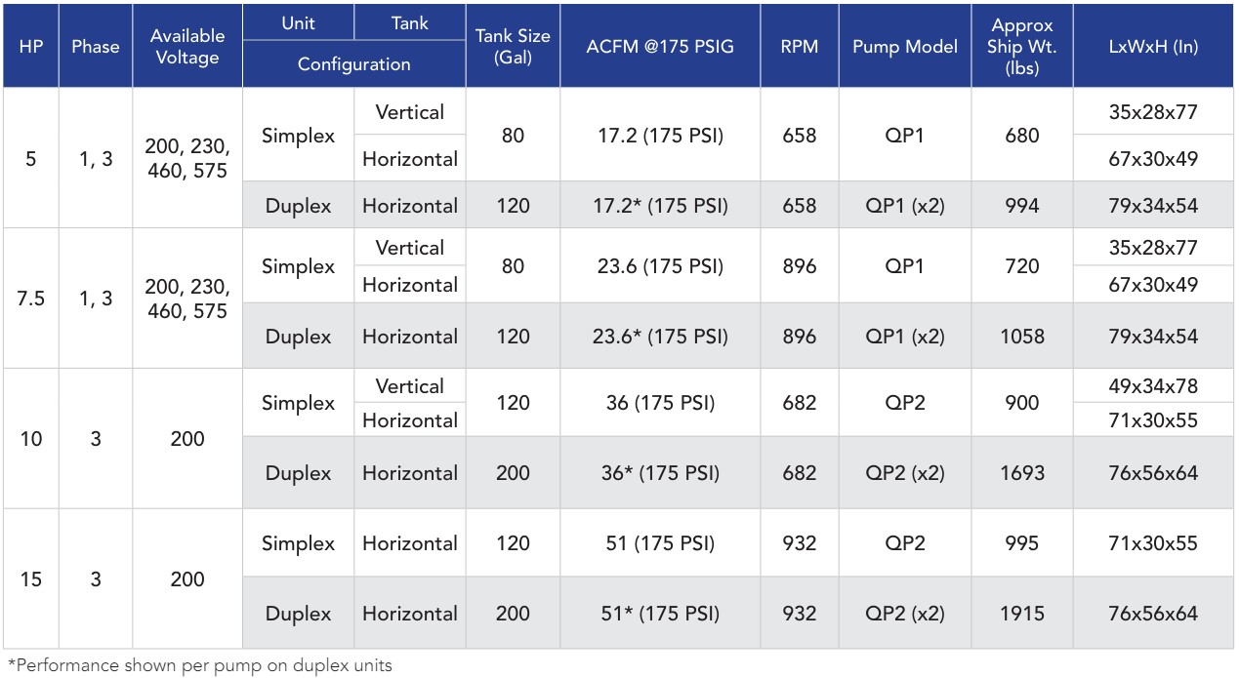Click the 51 (175 PSI) Simplex cell
Image resolution: width=1240 pixels, height=678 pixels.
(x=660, y=543)
